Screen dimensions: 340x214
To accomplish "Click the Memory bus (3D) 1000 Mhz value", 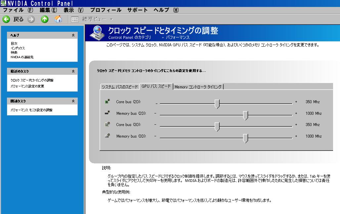I will click(x=314, y=136).
